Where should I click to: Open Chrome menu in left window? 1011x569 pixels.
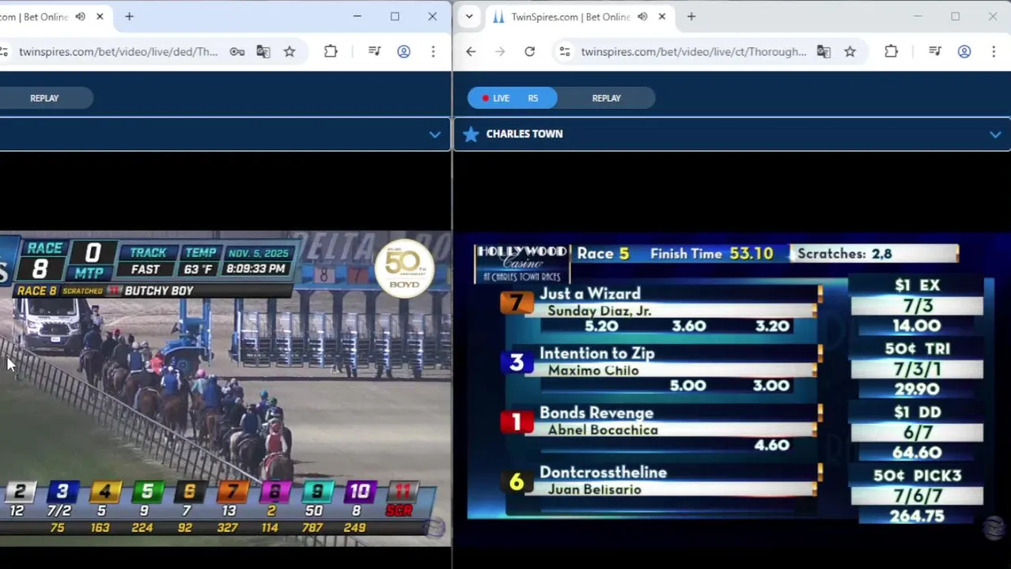tap(433, 51)
